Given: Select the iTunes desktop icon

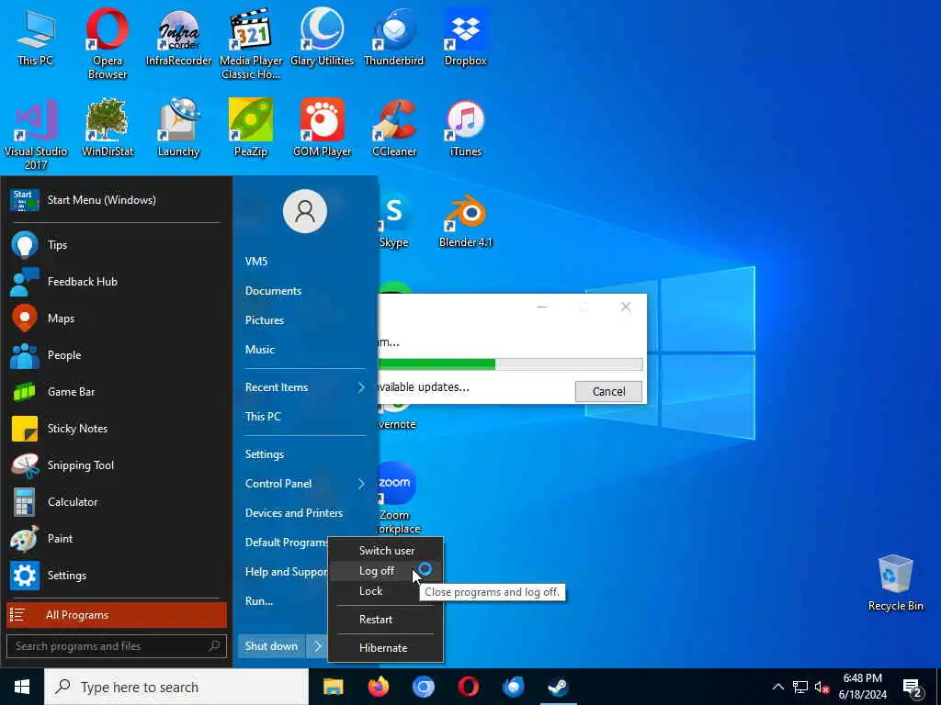Looking at the screenshot, I should tap(466, 128).
